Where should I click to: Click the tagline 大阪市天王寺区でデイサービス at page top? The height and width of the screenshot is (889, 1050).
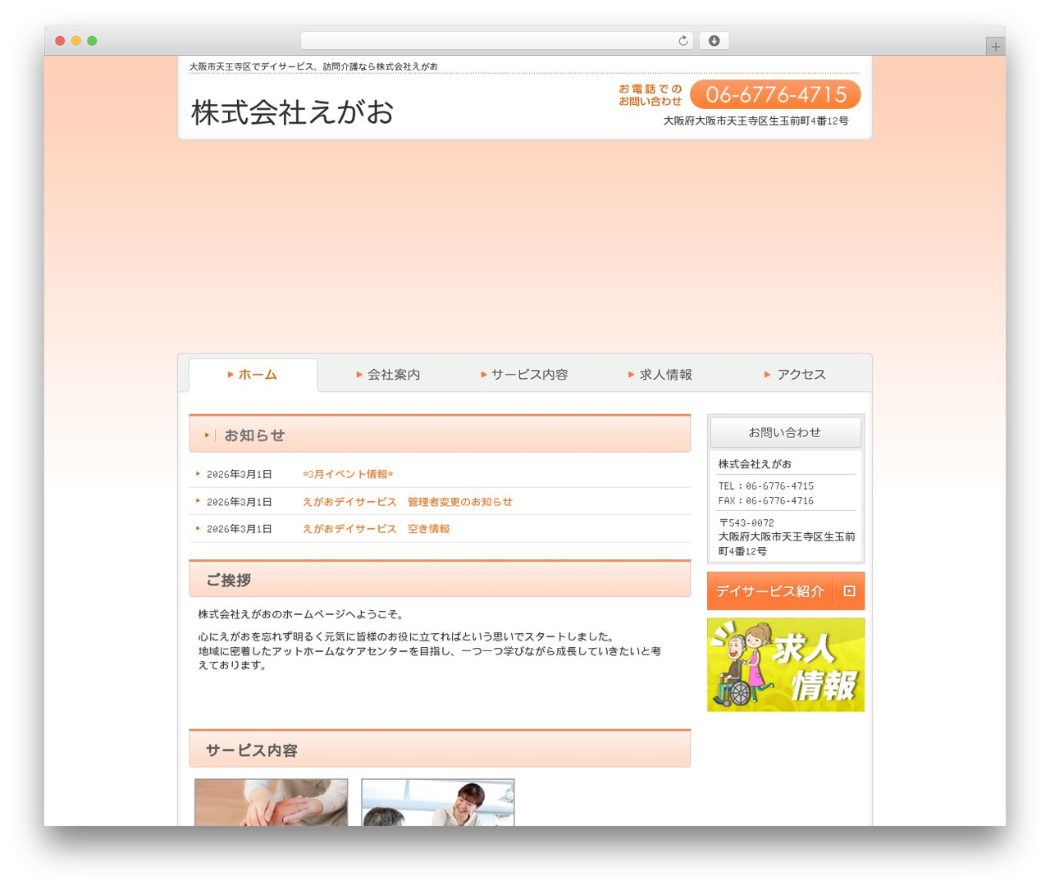pos(313,66)
